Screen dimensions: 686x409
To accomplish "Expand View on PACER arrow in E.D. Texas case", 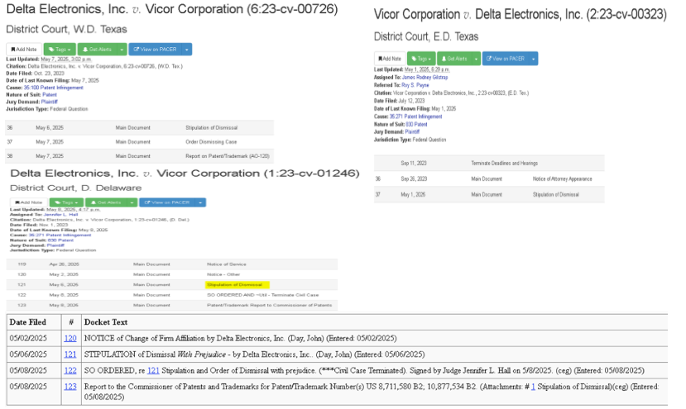I will point(533,59).
